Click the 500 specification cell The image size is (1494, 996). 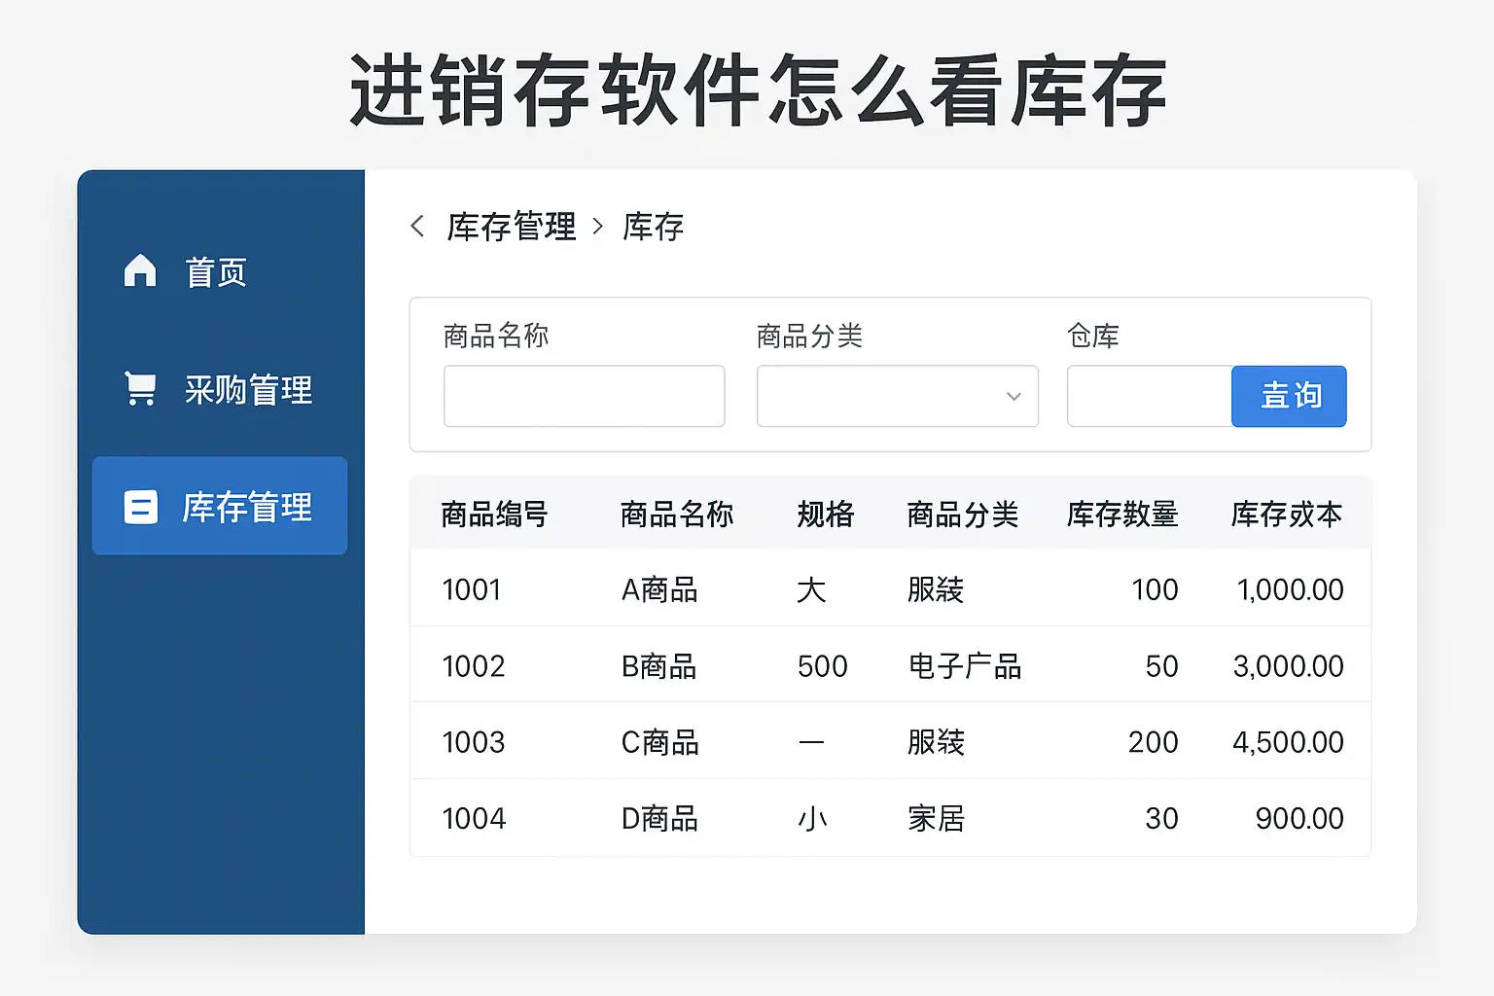[823, 666]
